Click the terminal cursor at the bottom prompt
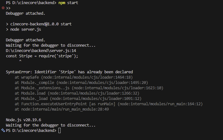 point(59,131)
